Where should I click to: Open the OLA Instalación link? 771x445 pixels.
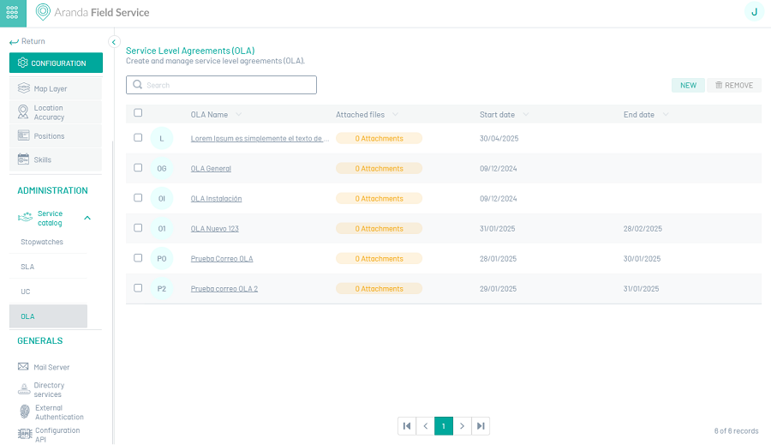tap(216, 199)
